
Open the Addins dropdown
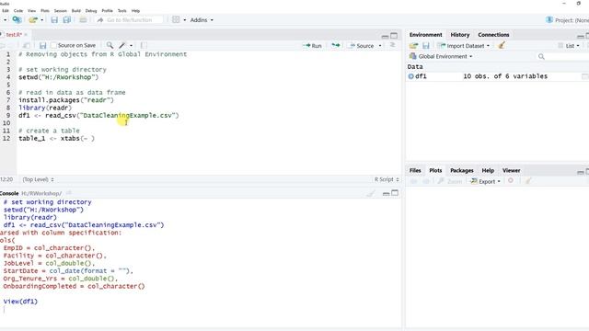tap(202, 20)
